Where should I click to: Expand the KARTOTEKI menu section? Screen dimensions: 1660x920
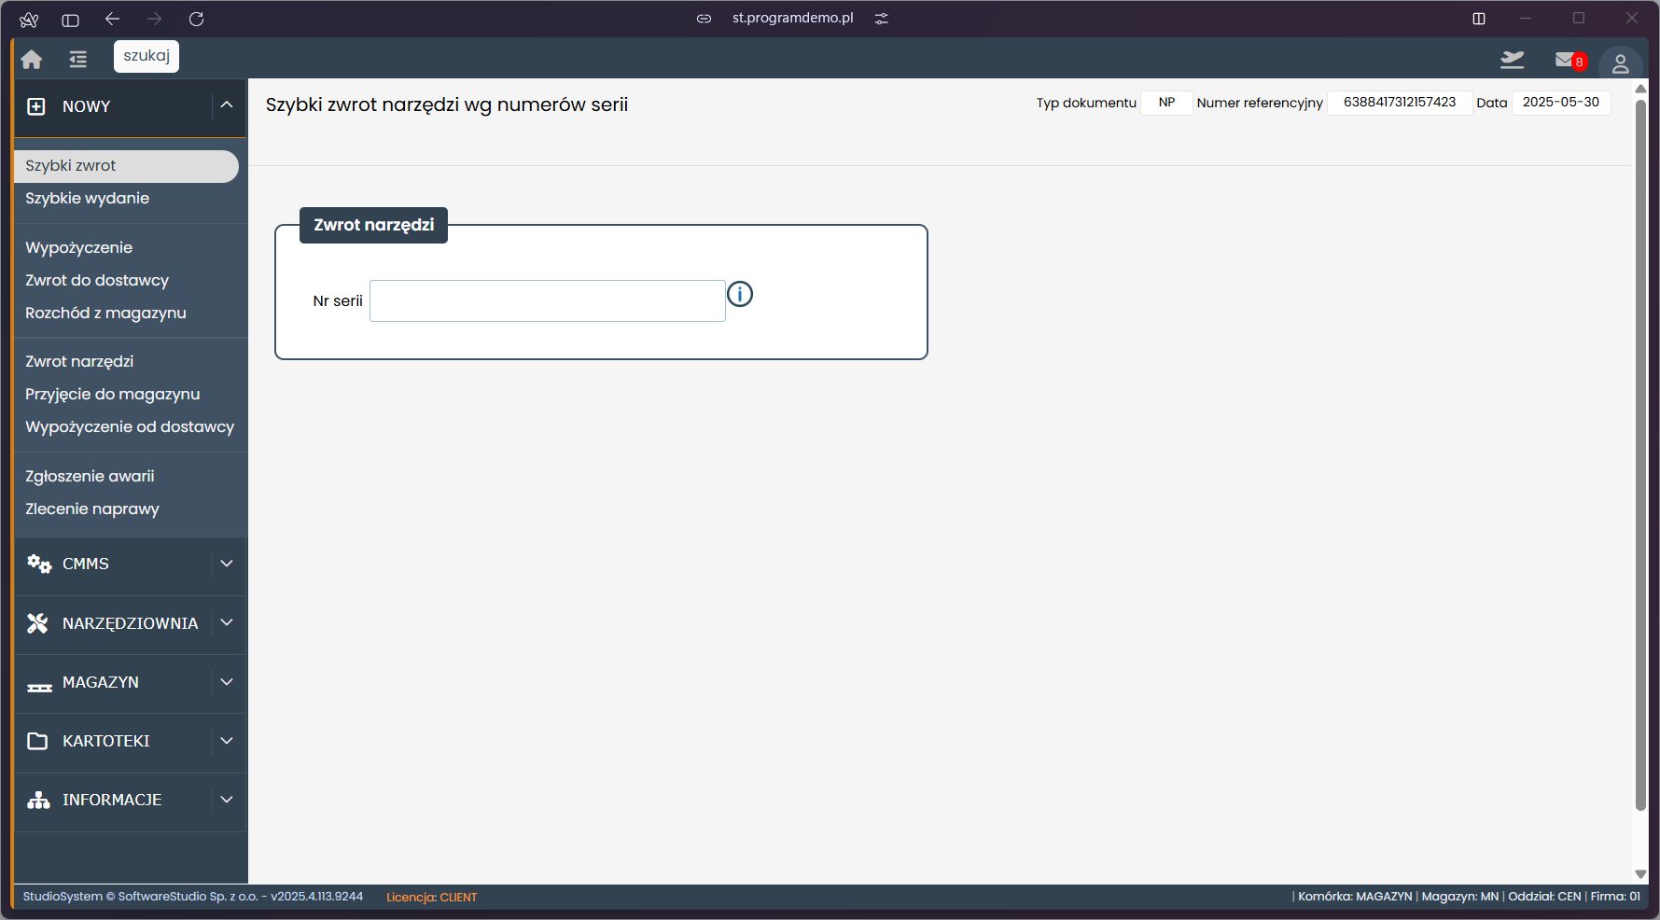[x=227, y=741]
